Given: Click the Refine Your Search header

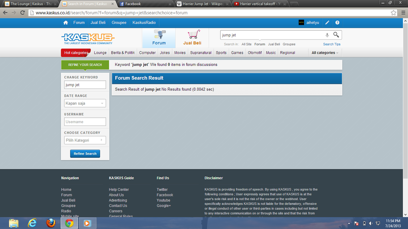Looking at the screenshot, I should pos(85,65).
